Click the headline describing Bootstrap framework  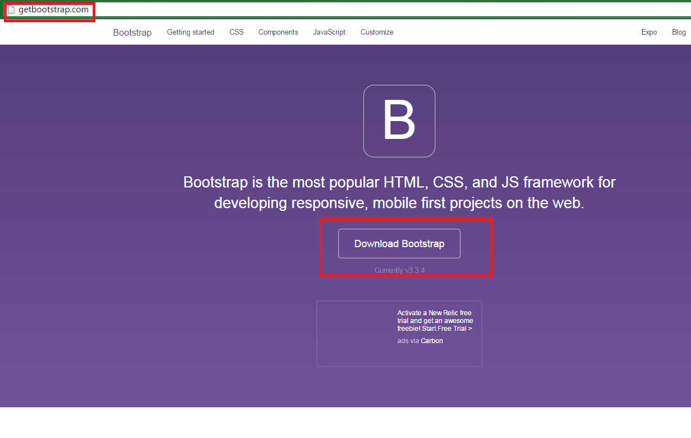click(x=399, y=192)
